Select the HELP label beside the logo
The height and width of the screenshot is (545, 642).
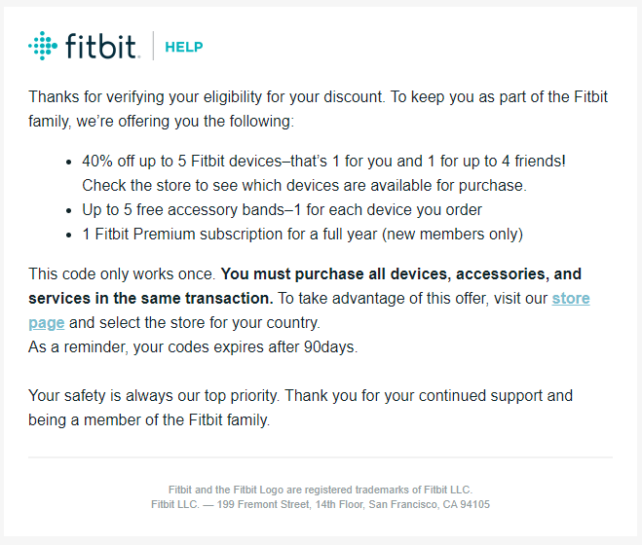pyautogui.click(x=184, y=47)
